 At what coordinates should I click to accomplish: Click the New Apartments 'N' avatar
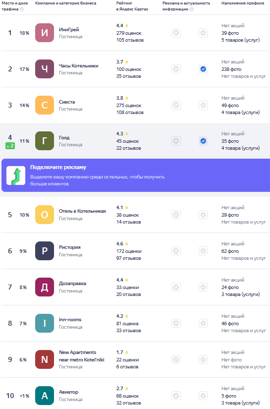pos(45,359)
